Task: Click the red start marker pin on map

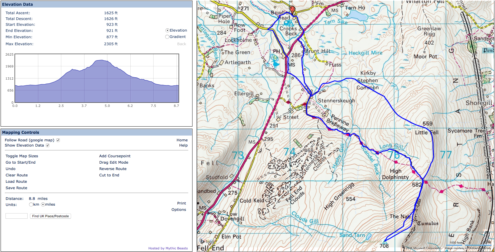Action: point(292,10)
